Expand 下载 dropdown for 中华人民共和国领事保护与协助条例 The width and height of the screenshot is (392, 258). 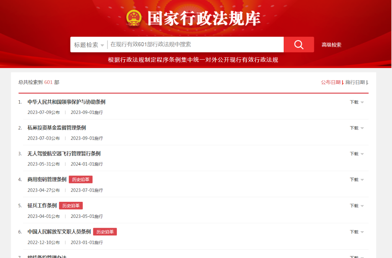pyautogui.click(x=356, y=102)
